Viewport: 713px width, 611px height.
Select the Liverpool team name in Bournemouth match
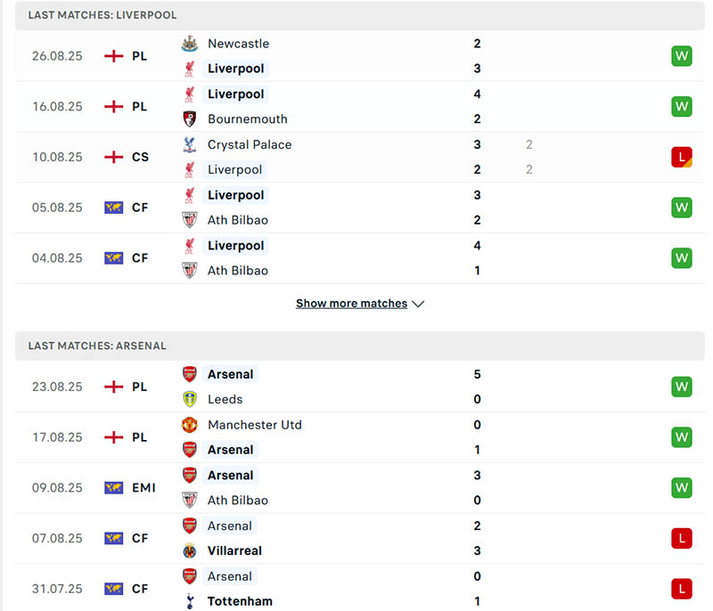[235, 94]
